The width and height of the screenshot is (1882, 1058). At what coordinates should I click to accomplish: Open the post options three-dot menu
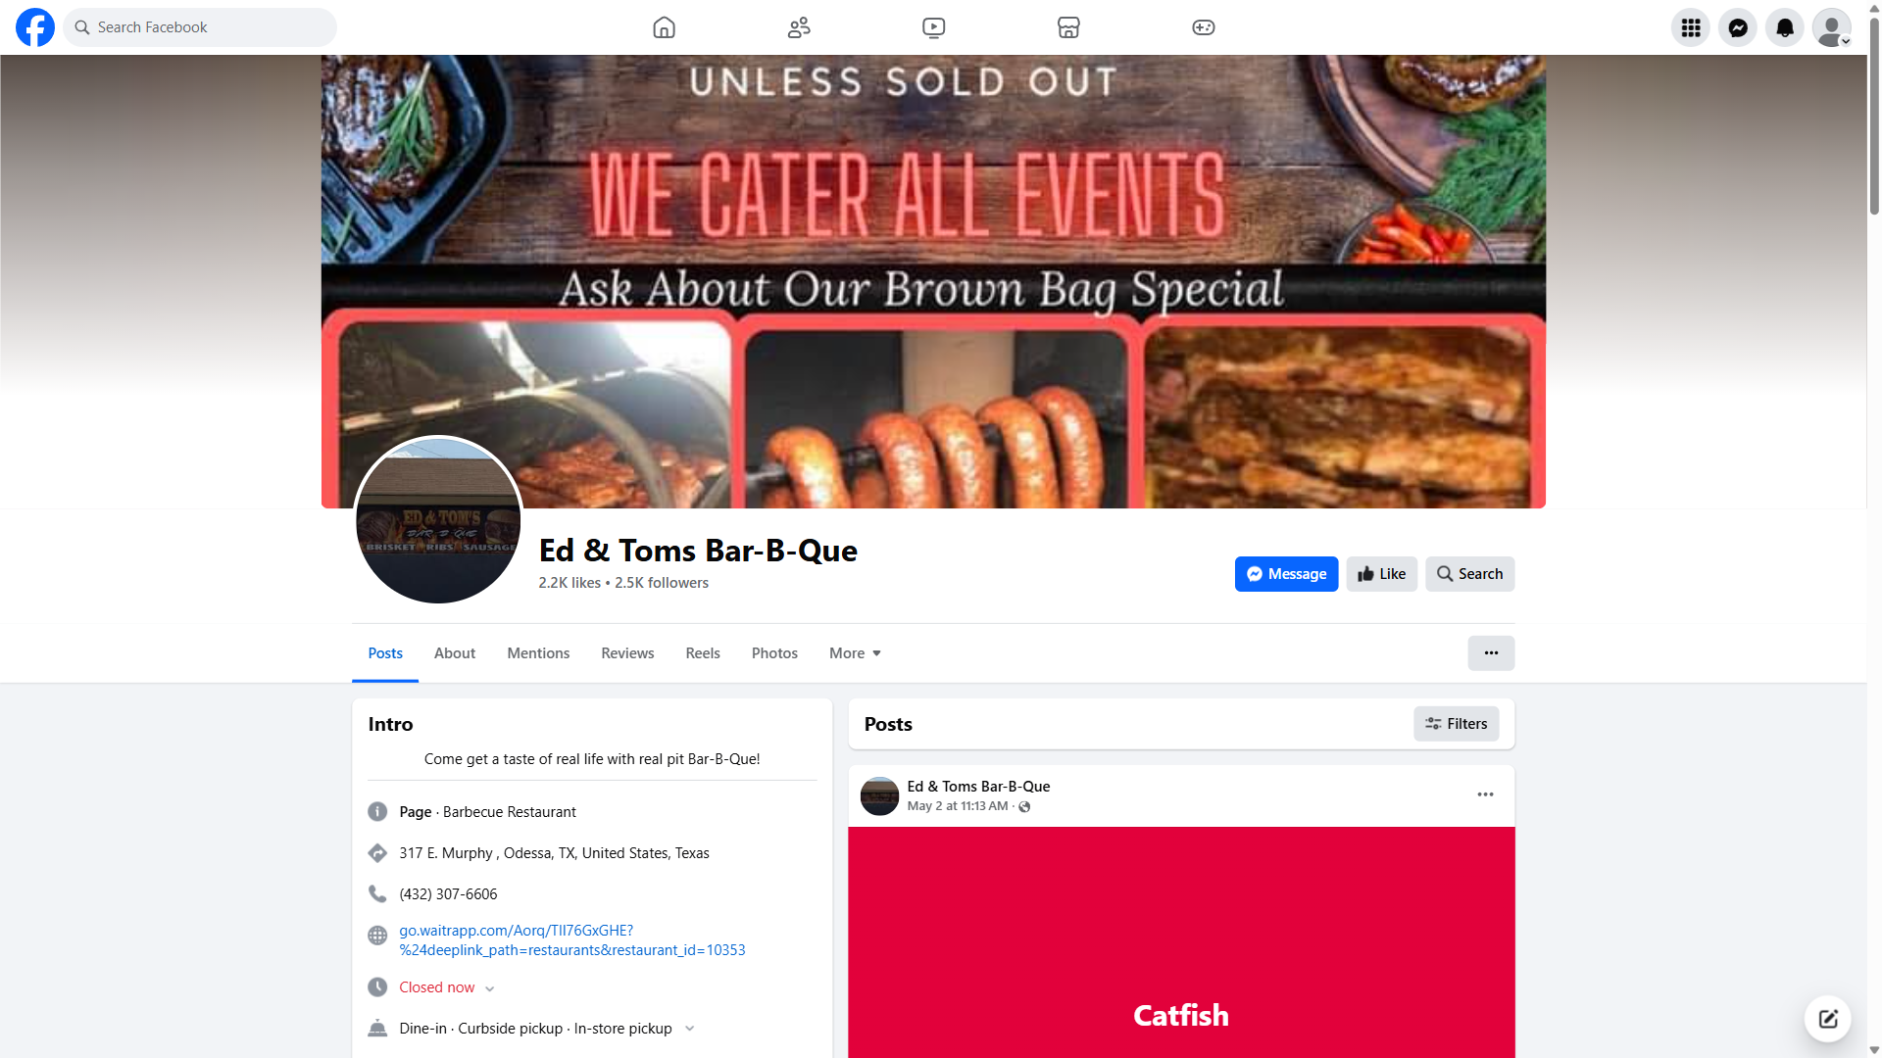pos(1485,794)
